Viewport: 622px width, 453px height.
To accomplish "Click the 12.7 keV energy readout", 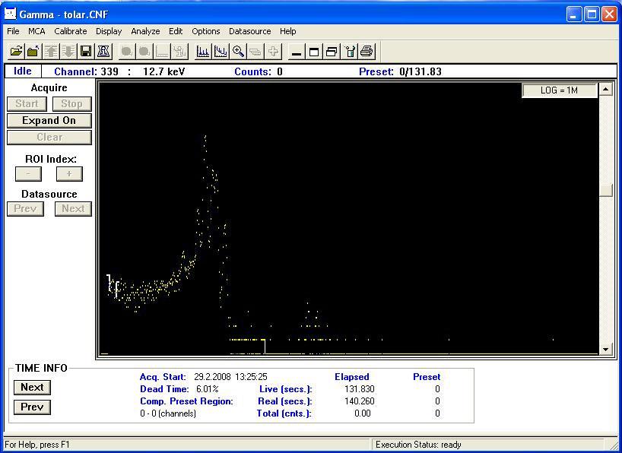I will (x=163, y=71).
